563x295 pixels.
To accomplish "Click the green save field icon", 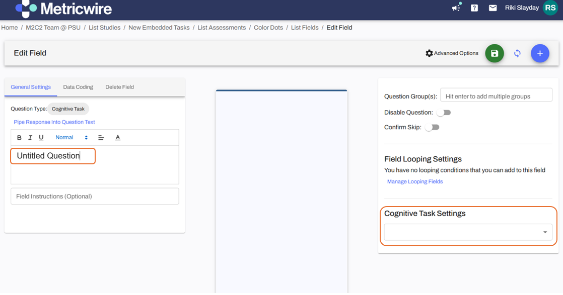I will click(x=494, y=53).
